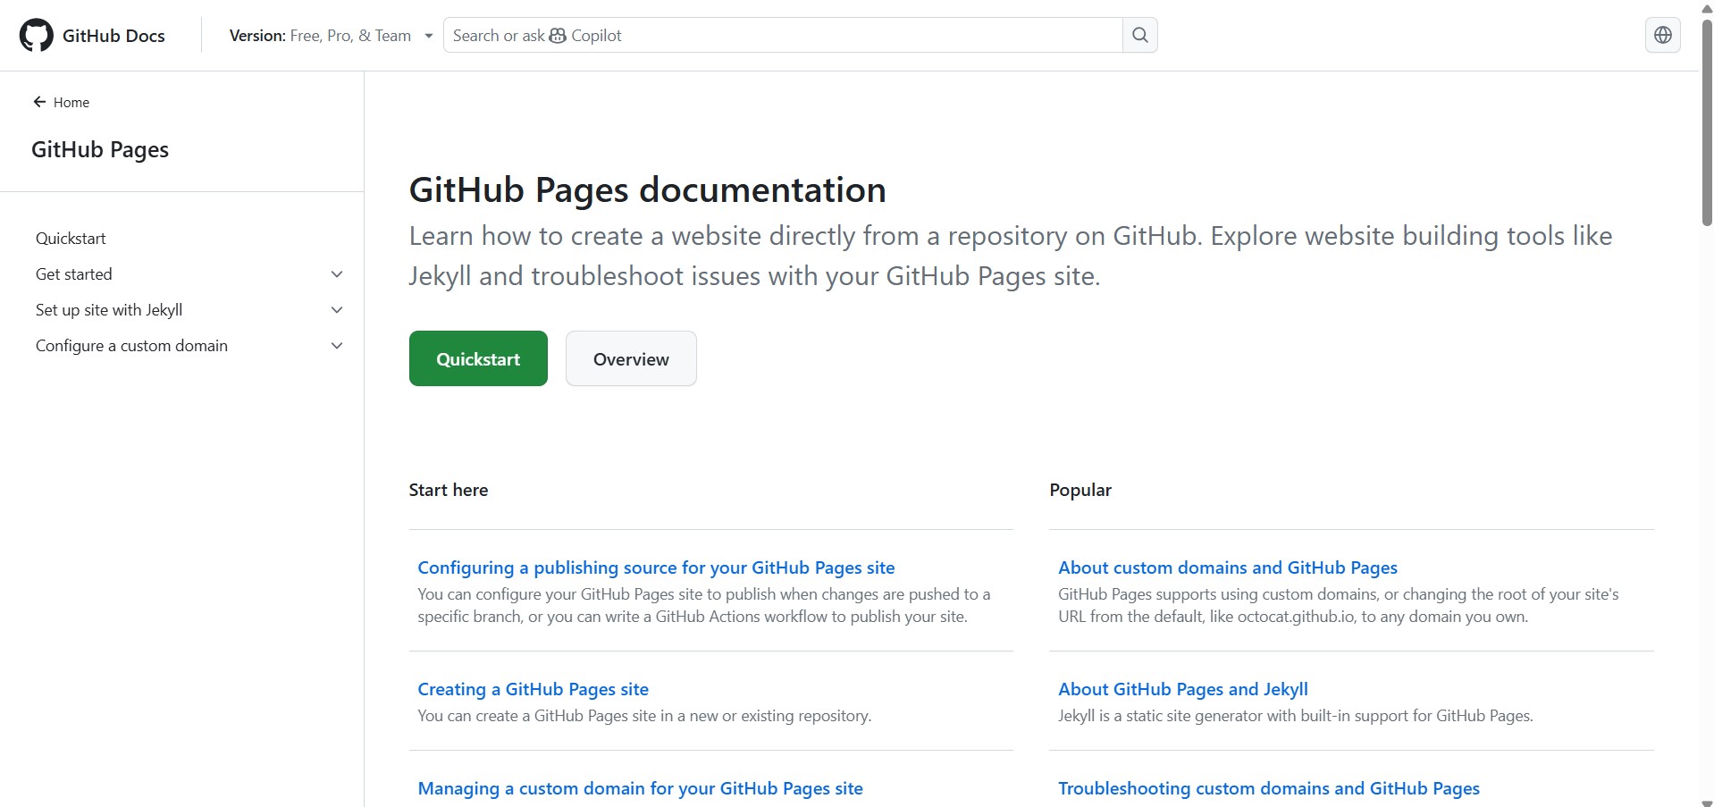Click the 'Start here' heading text
Viewport: 1714px width, 807px height.
[x=449, y=490]
